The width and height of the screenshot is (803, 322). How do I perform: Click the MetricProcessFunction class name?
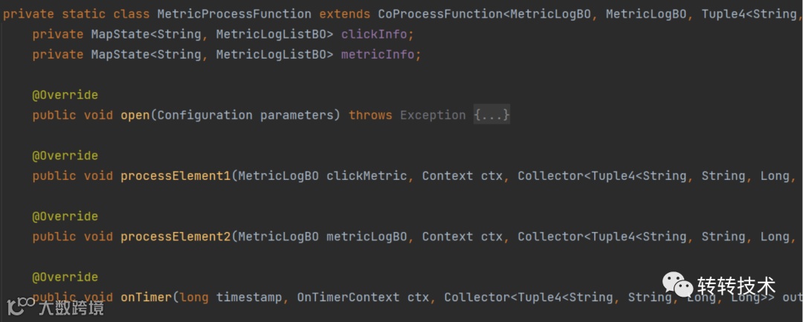tap(234, 14)
